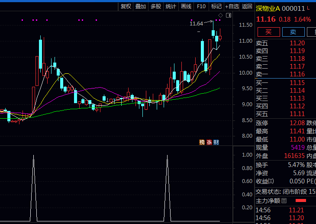
Task: Select the 多股 multi-stock view
Action: [156, 6]
